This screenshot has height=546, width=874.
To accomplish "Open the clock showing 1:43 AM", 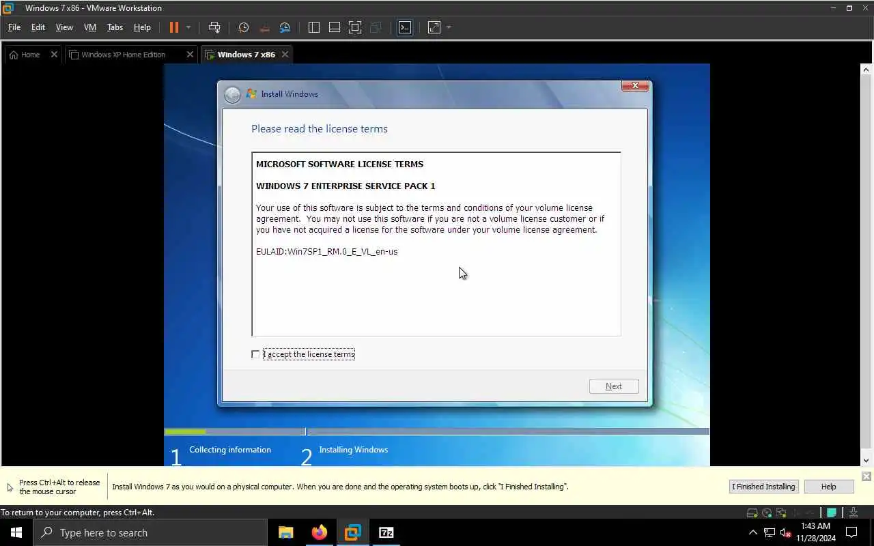I will (x=816, y=532).
